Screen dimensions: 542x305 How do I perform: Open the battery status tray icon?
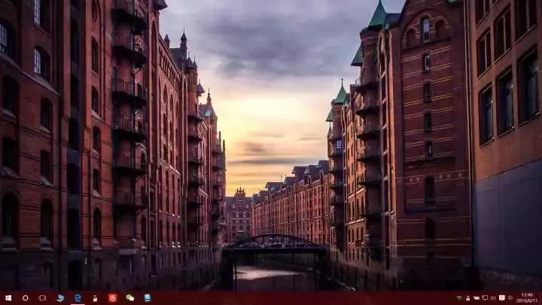point(477,298)
